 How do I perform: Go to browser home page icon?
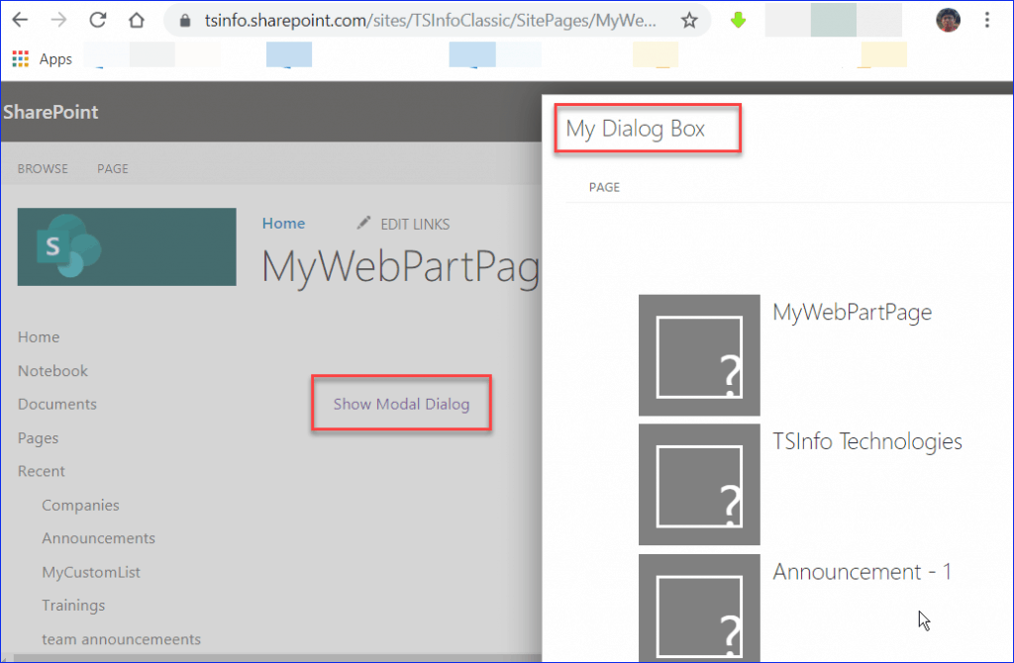tap(137, 20)
